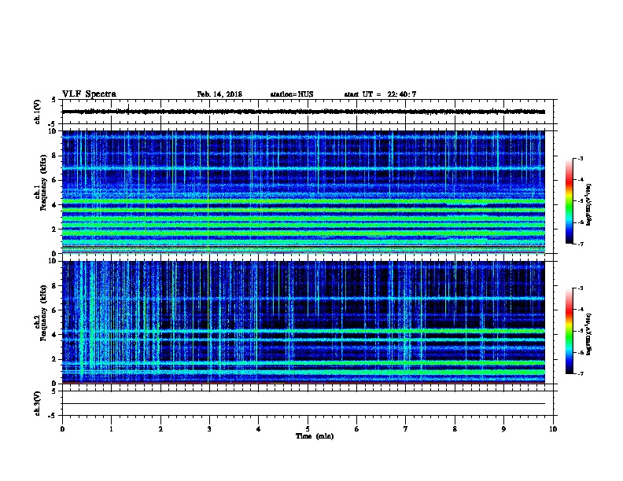Image resolution: width=623 pixels, height=481 pixels.
Task: Click the "start UT = 22:40:7" text
Action: (380, 94)
